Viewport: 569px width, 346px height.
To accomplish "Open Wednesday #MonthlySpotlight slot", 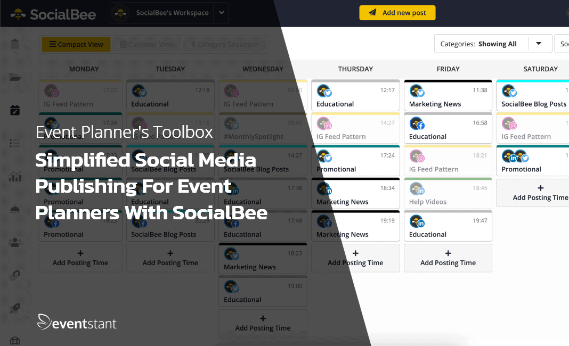I will click(x=263, y=128).
